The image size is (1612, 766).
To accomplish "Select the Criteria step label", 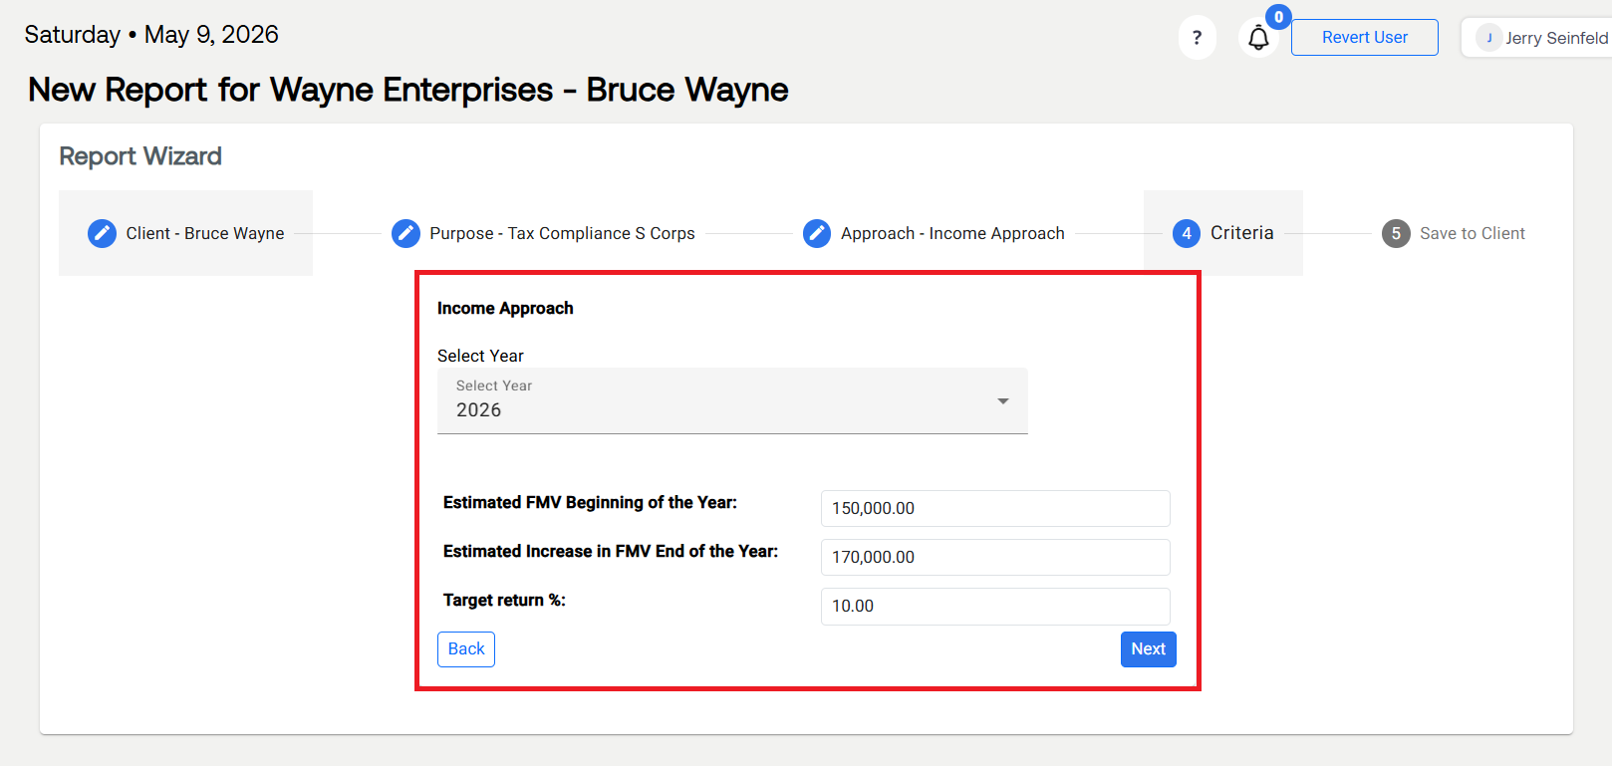I will click(1241, 233).
